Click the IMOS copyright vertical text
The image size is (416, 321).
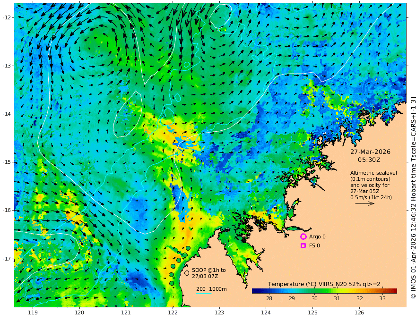click(x=413, y=198)
